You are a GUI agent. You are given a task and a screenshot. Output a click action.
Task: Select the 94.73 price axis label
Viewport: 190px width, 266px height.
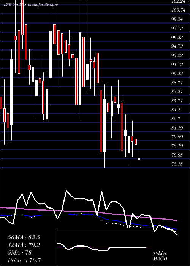[177, 46]
